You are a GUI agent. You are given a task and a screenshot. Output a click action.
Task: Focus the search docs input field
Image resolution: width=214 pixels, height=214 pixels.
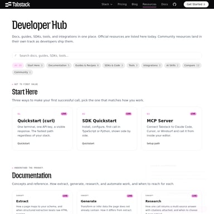tap(107, 56)
